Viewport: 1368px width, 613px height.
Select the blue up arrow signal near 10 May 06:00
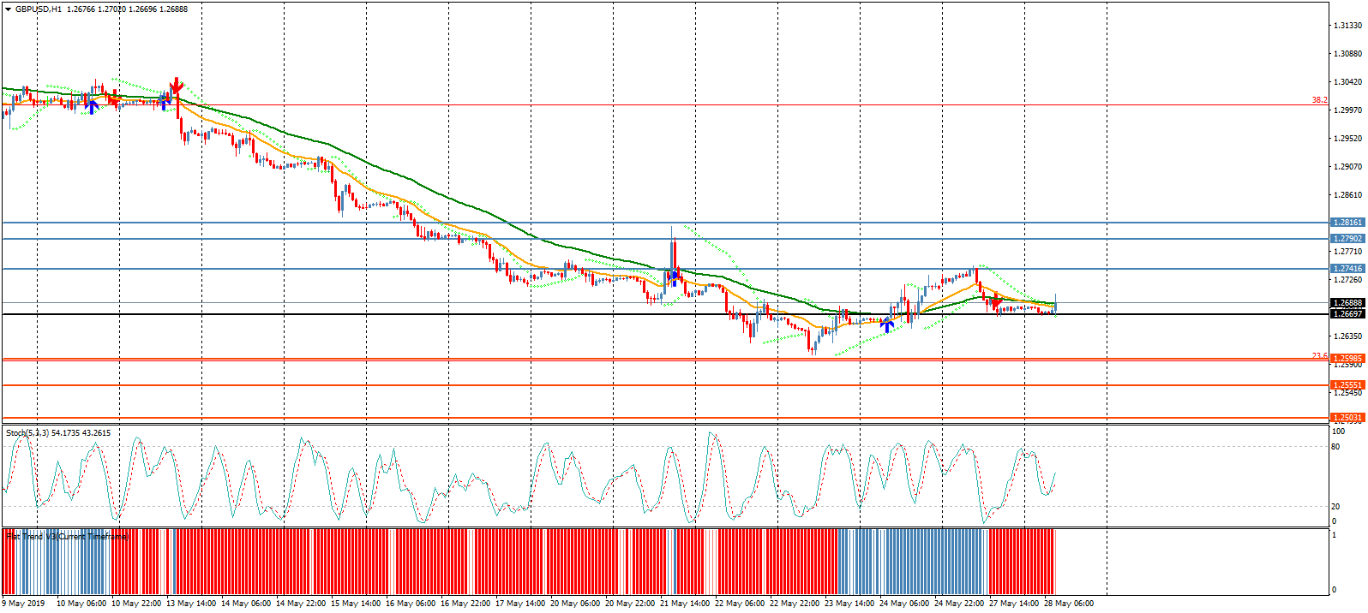click(93, 106)
